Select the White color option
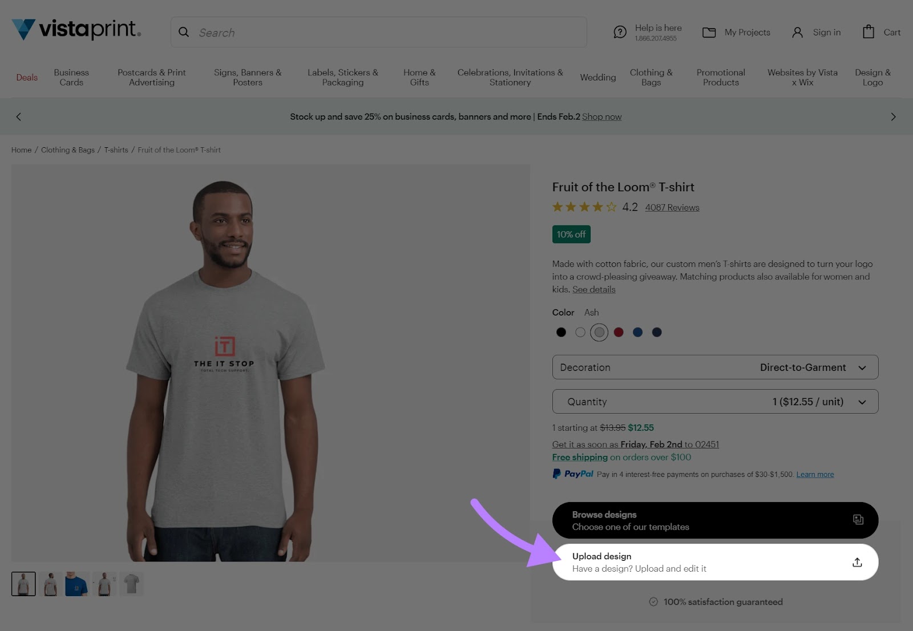Image resolution: width=913 pixels, height=631 pixels. pyautogui.click(x=580, y=332)
